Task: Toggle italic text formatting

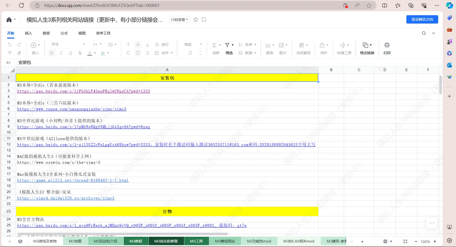Action: (x=61, y=53)
